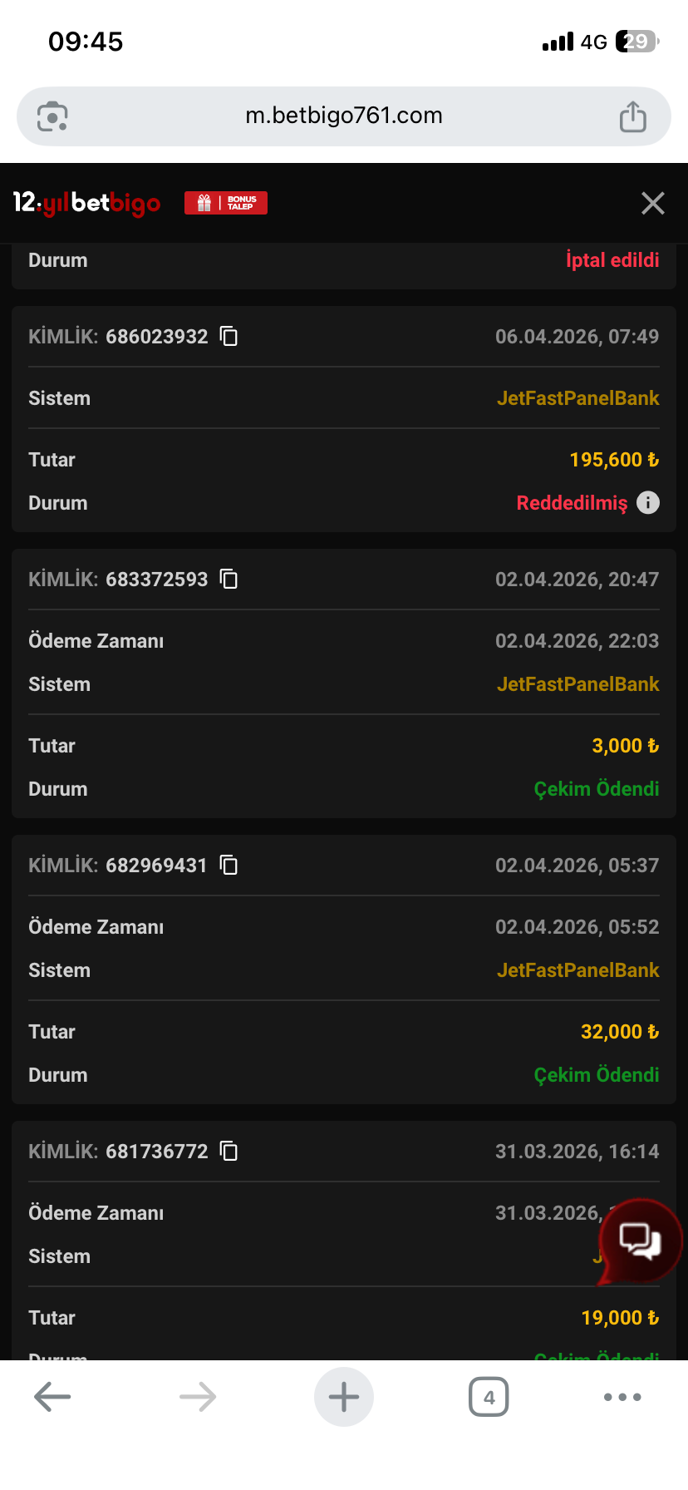
Task: Open the betbigo logo home link
Action: 87,203
